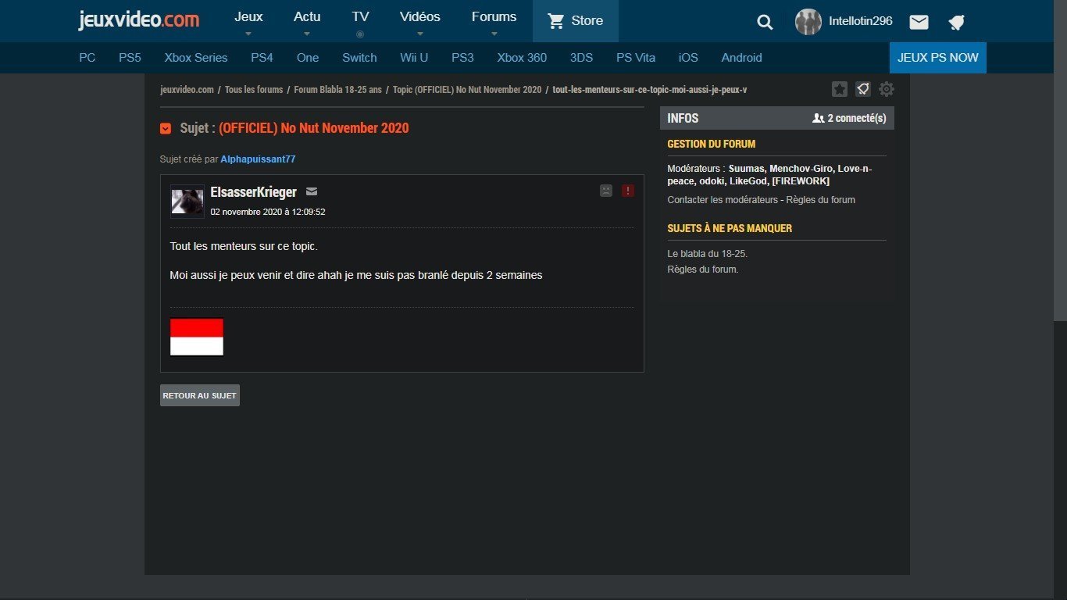
Task: Expand the Jeux menu dropdown
Action: (248, 21)
